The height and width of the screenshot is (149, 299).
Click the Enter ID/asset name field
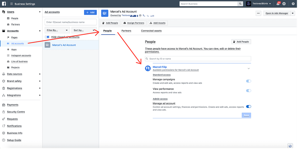pyautogui.click(x=71, y=22)
